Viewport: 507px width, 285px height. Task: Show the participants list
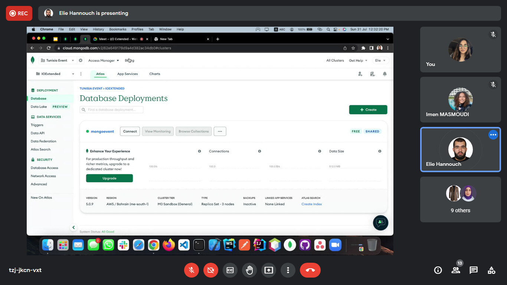tap(456, 270)
